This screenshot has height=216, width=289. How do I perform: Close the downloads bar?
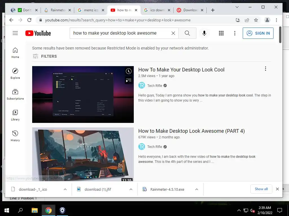pos(277,189)
